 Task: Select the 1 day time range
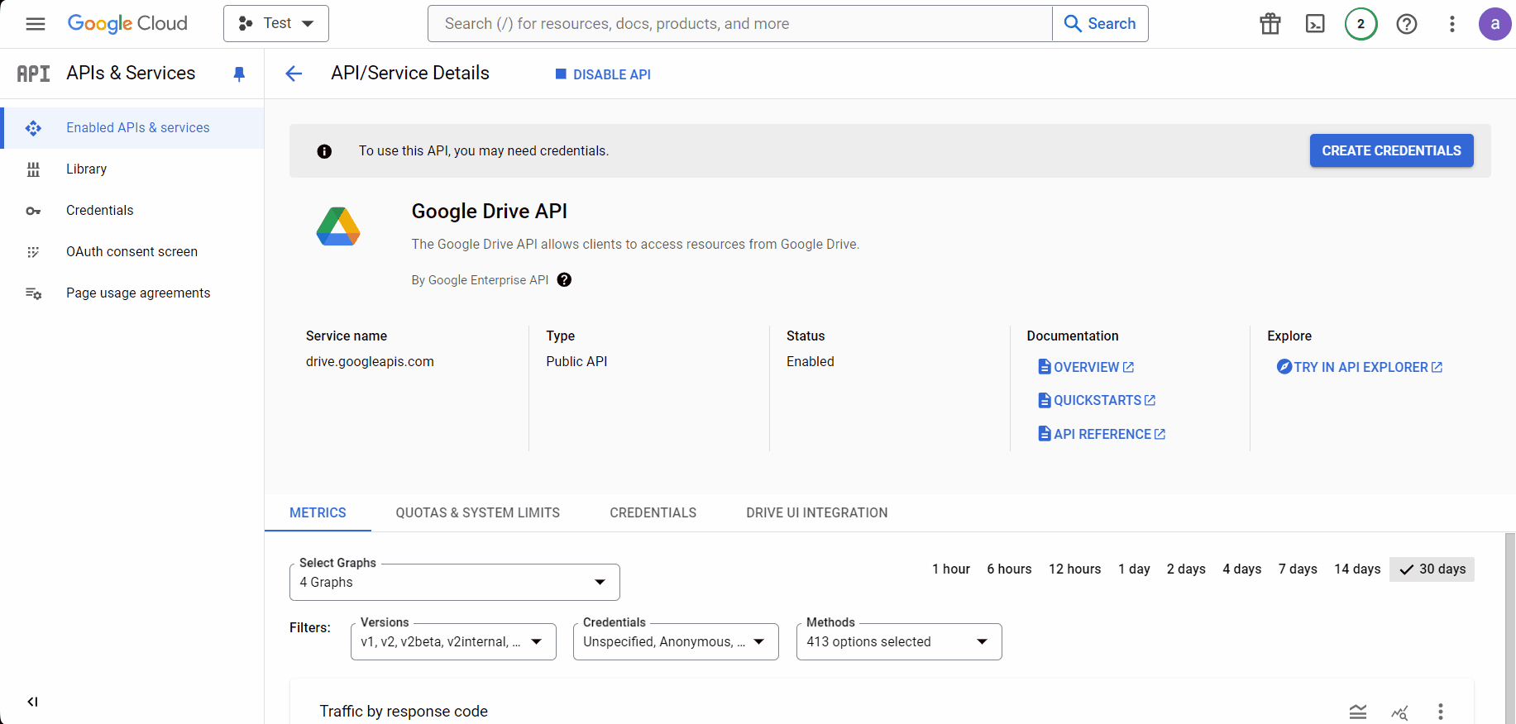click(1134, 569)
